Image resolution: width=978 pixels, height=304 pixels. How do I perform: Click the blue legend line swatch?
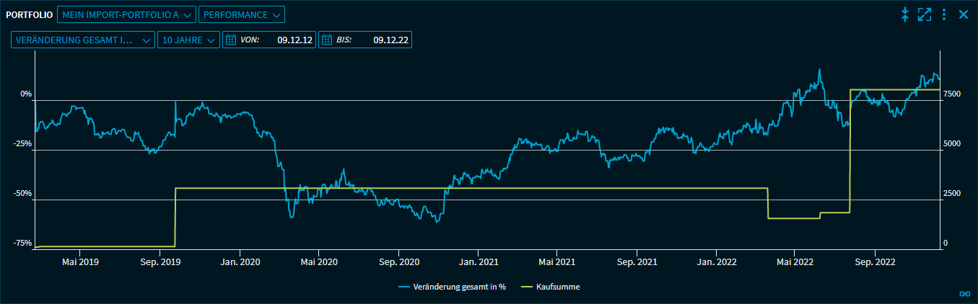403,287
